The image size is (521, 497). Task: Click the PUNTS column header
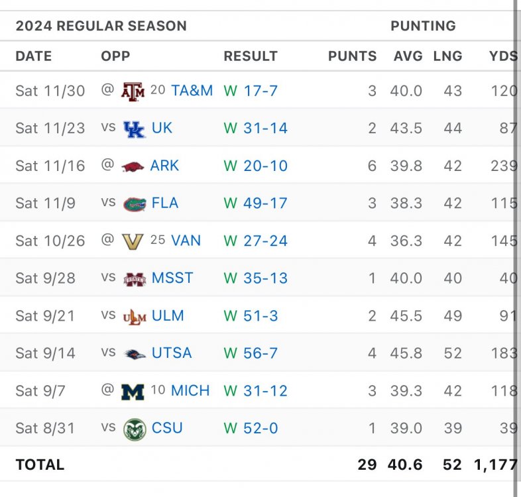(352, 56)
